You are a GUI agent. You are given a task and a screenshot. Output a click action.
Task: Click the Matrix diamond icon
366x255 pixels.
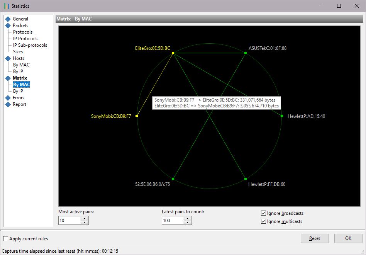tap(9, 78)
